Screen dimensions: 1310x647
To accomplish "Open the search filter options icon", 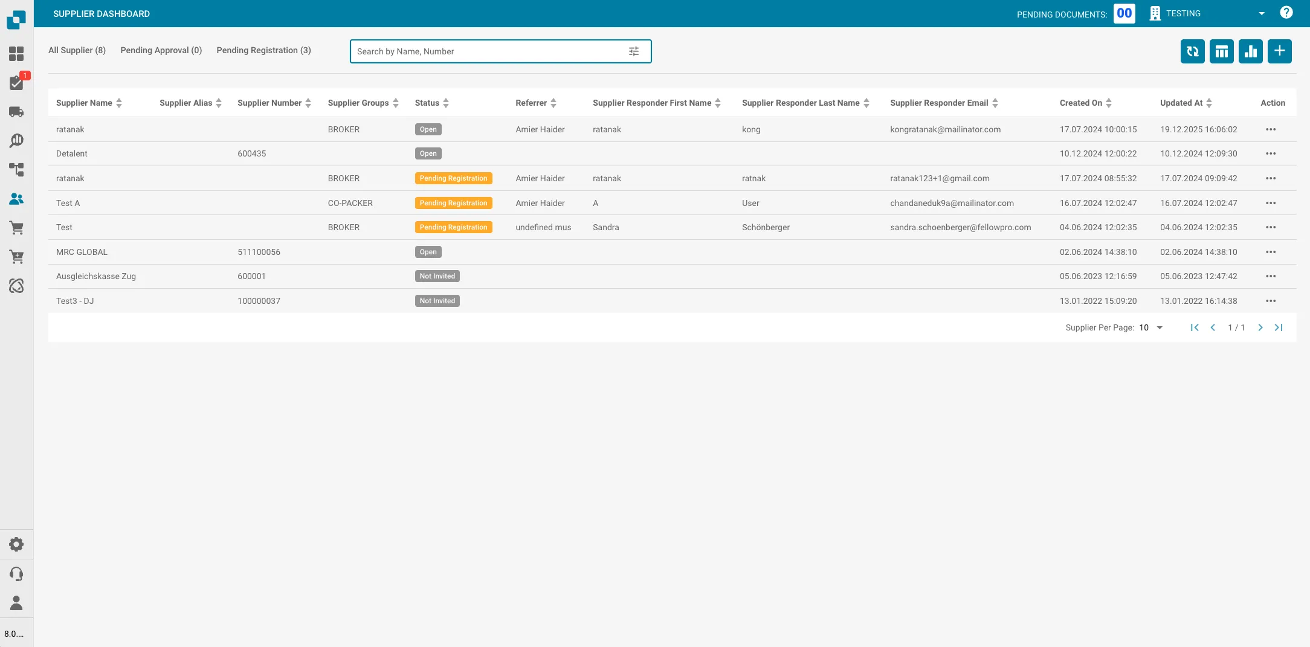I will click(633, 51).
